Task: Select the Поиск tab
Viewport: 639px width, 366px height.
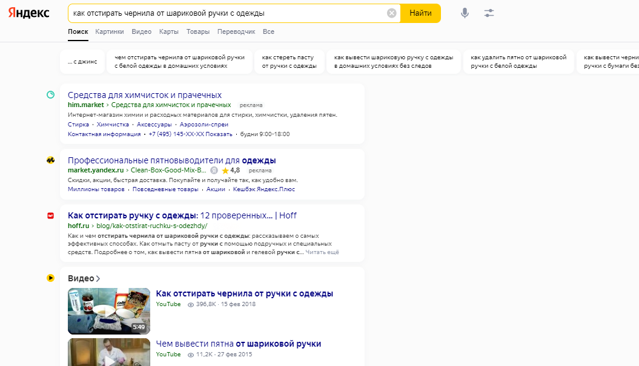Action: [78, 31]
